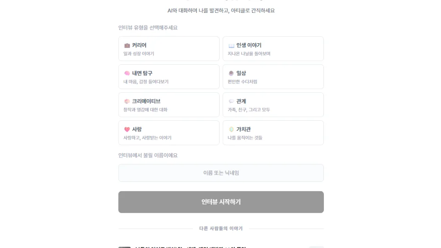Image resolution: width=441 pixels, height=248 pixels.
Task: Choose the '지나온 나날을 돌아보며' interview option
Action: [273, 49]
